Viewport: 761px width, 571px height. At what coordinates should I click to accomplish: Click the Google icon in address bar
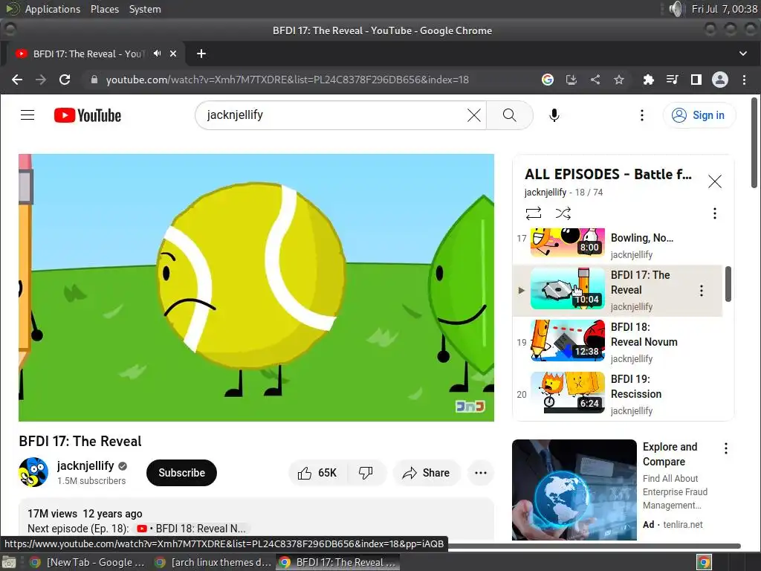tap(548, 80)
